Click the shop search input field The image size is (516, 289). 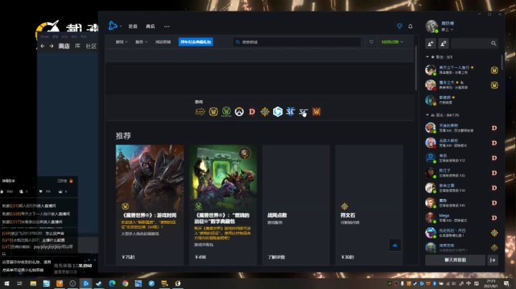click(x=297, y=42)
